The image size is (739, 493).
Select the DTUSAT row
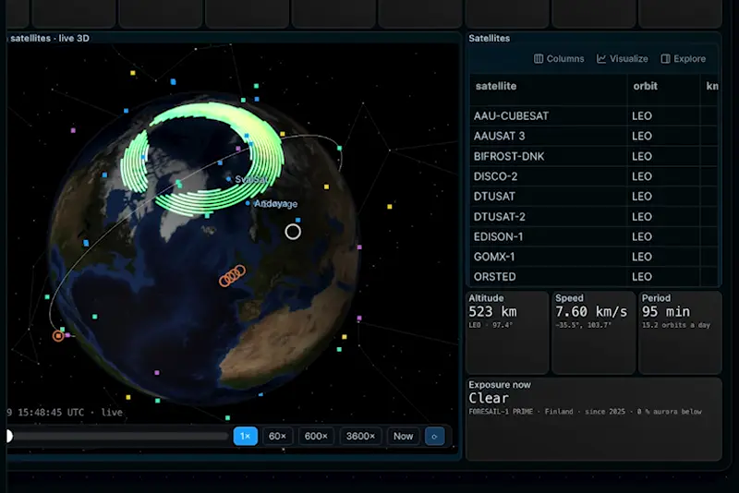point(594,197)
